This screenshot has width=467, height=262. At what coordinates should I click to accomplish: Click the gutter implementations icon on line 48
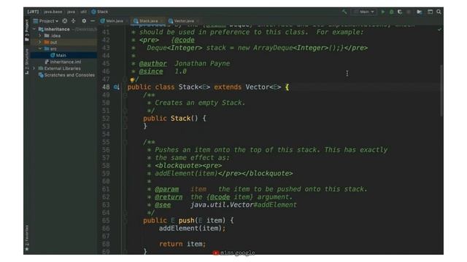[x=116, y=87]
